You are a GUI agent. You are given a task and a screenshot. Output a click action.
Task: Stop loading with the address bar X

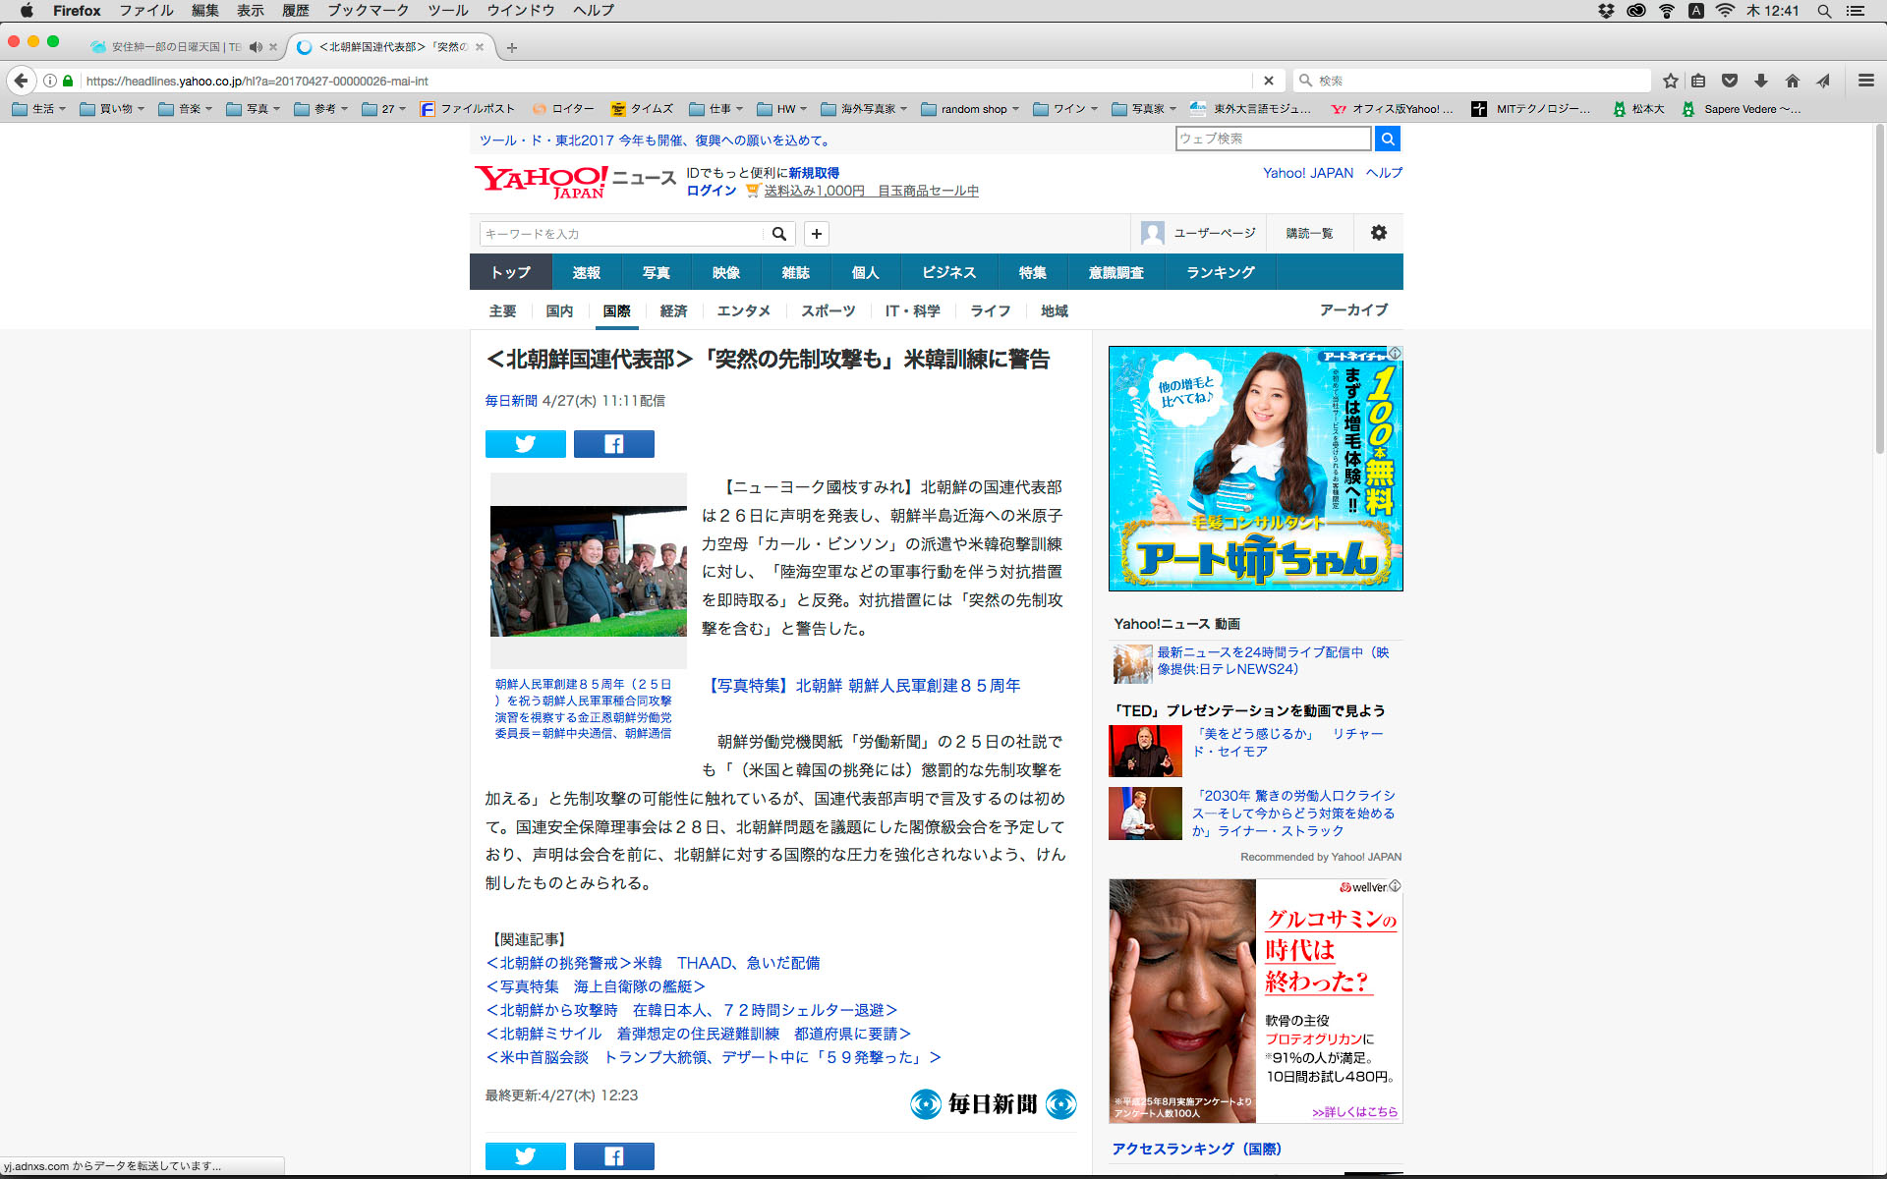pos(1268,81)
